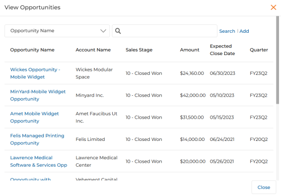The height and width of the screenshot is (196, 281).
Task: Click FY23Q2 quarter in Amet row
Action: pyautogui.click(x=259, y=117)
